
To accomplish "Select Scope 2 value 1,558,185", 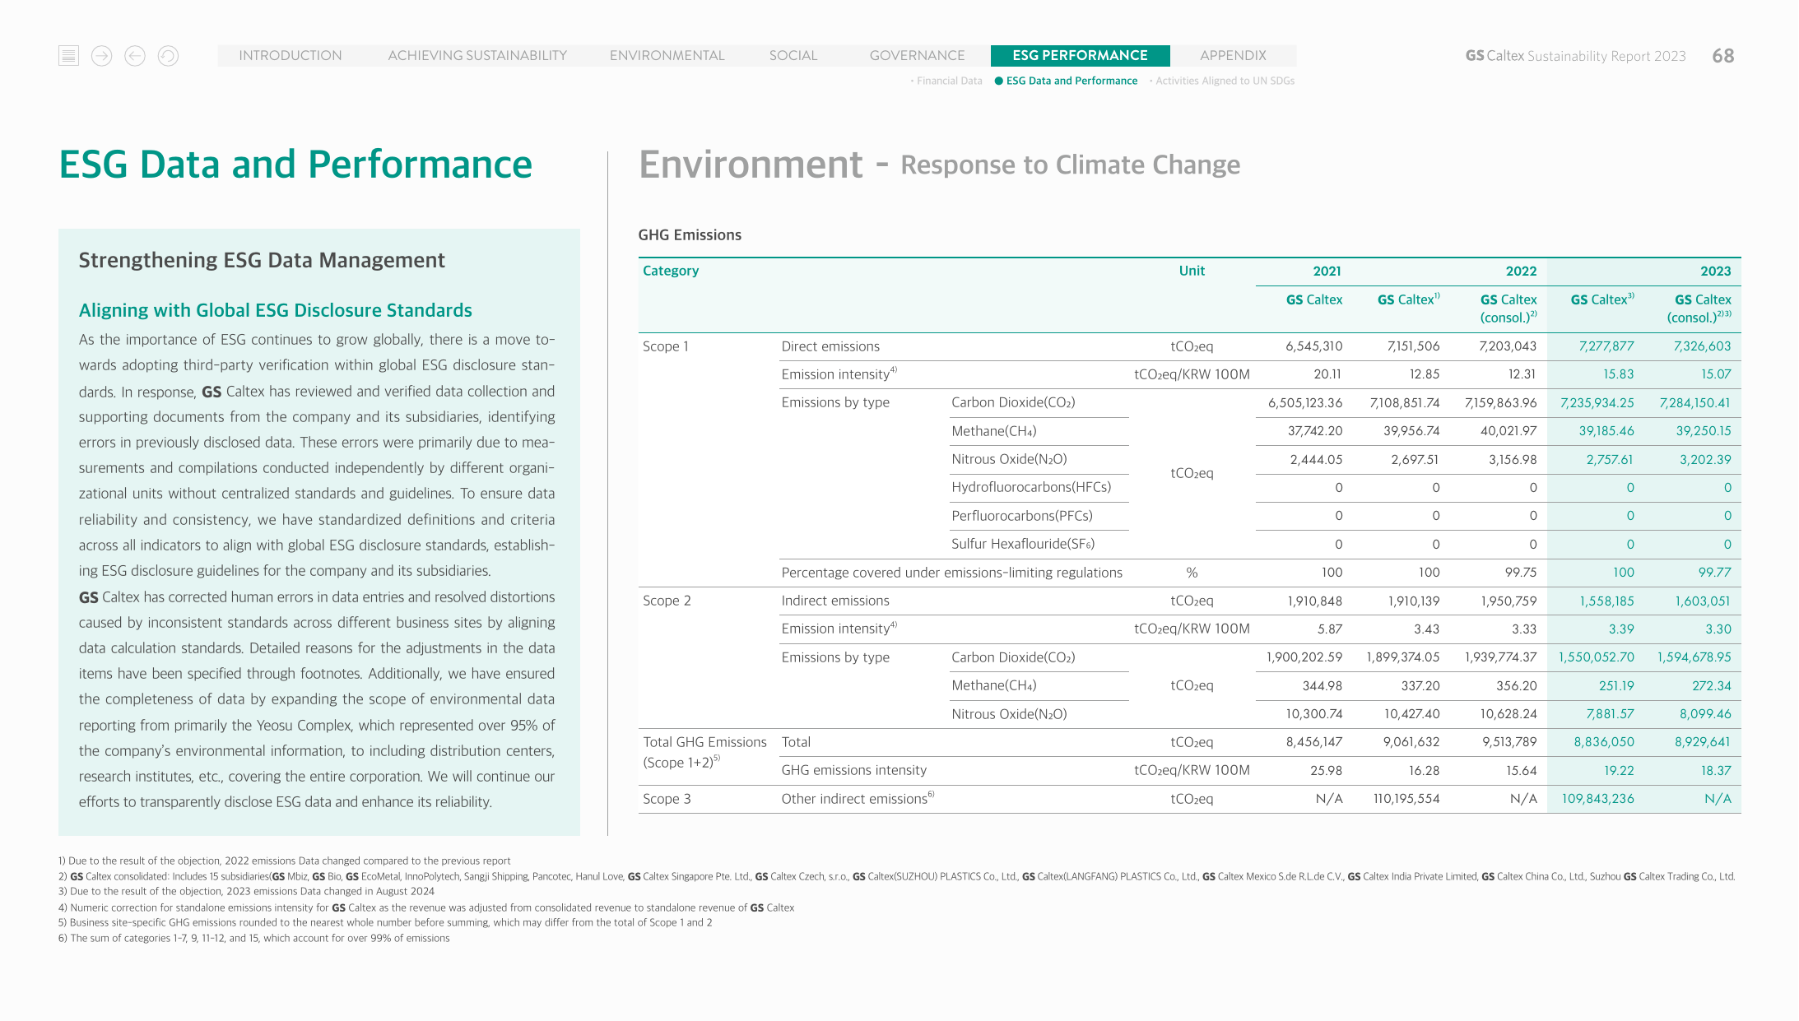I will pyautogui.click(x=1607, y=601).
